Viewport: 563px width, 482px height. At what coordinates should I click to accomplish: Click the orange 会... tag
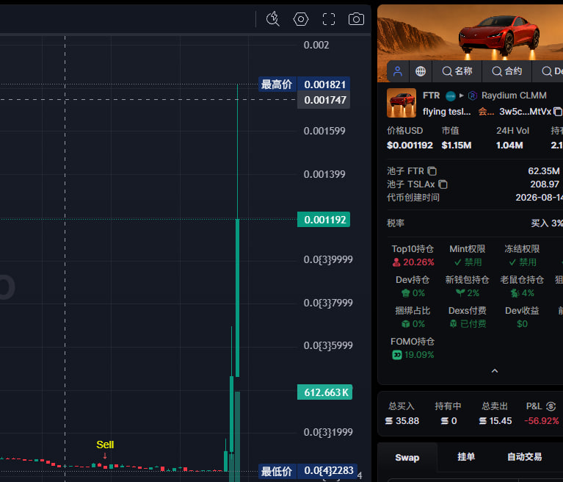[x=486, y=112]
